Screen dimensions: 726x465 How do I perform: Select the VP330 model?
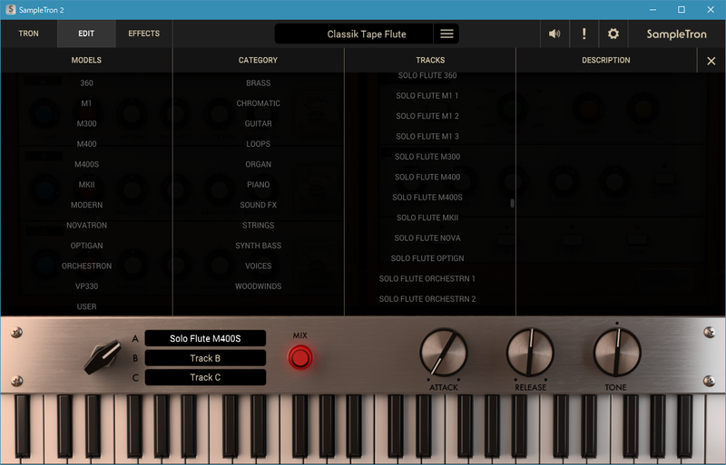[x=86, y=286]
